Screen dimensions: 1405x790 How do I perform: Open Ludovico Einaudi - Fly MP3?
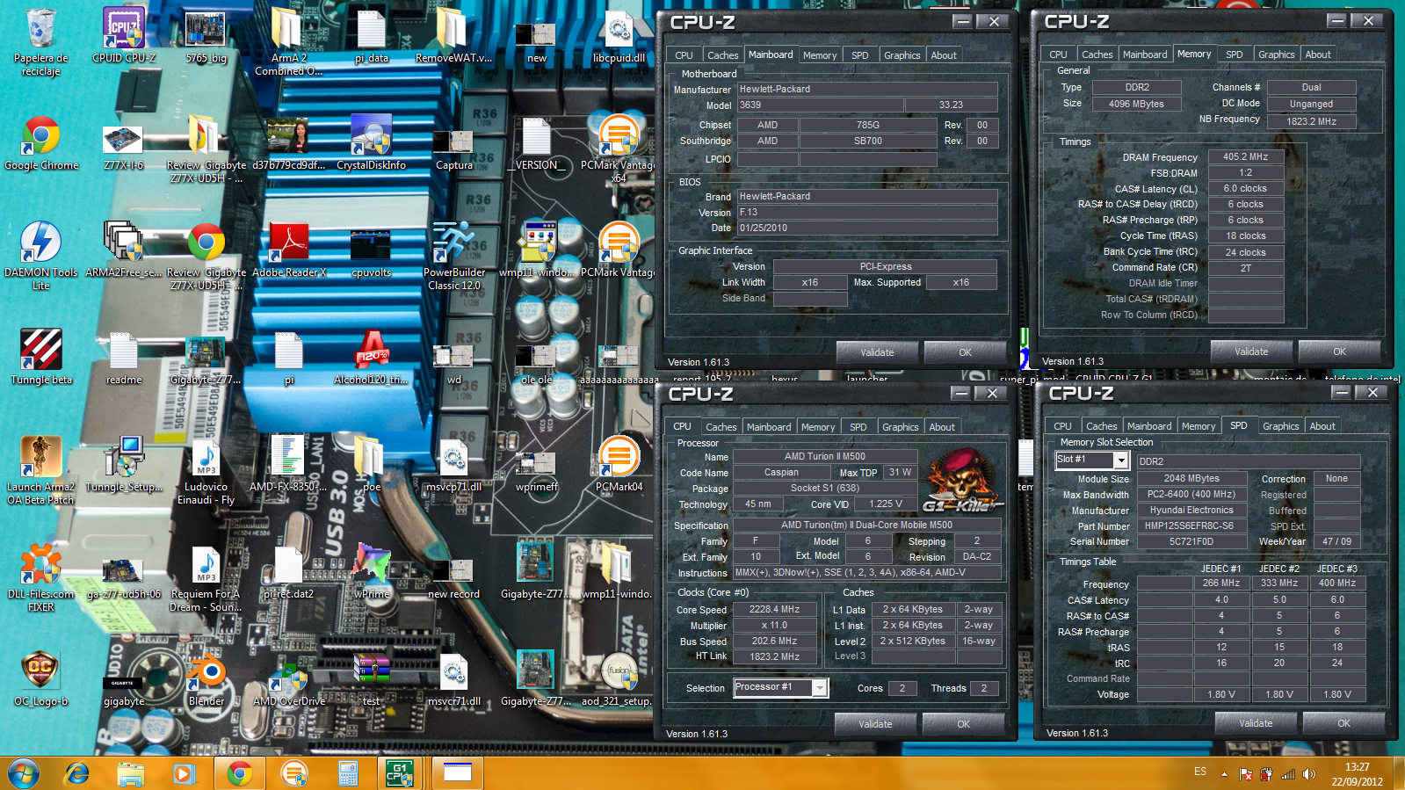206,470
